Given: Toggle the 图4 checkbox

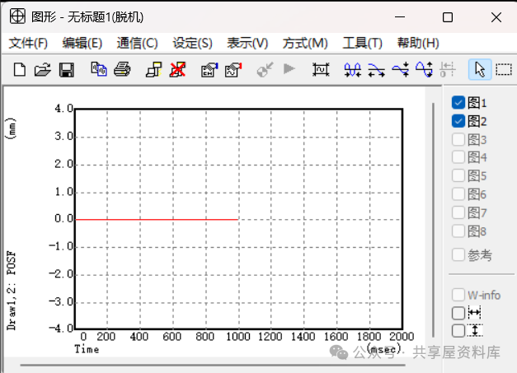Looking at the screenshot, I should click(458, 157).
